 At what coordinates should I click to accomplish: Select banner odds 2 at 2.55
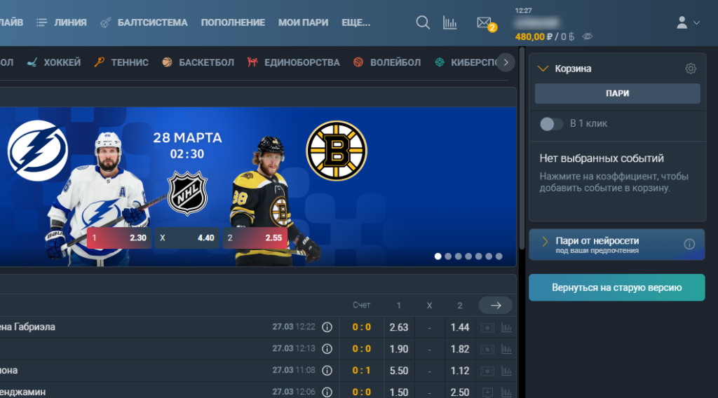pyautogui.click(x=255, y=238)
